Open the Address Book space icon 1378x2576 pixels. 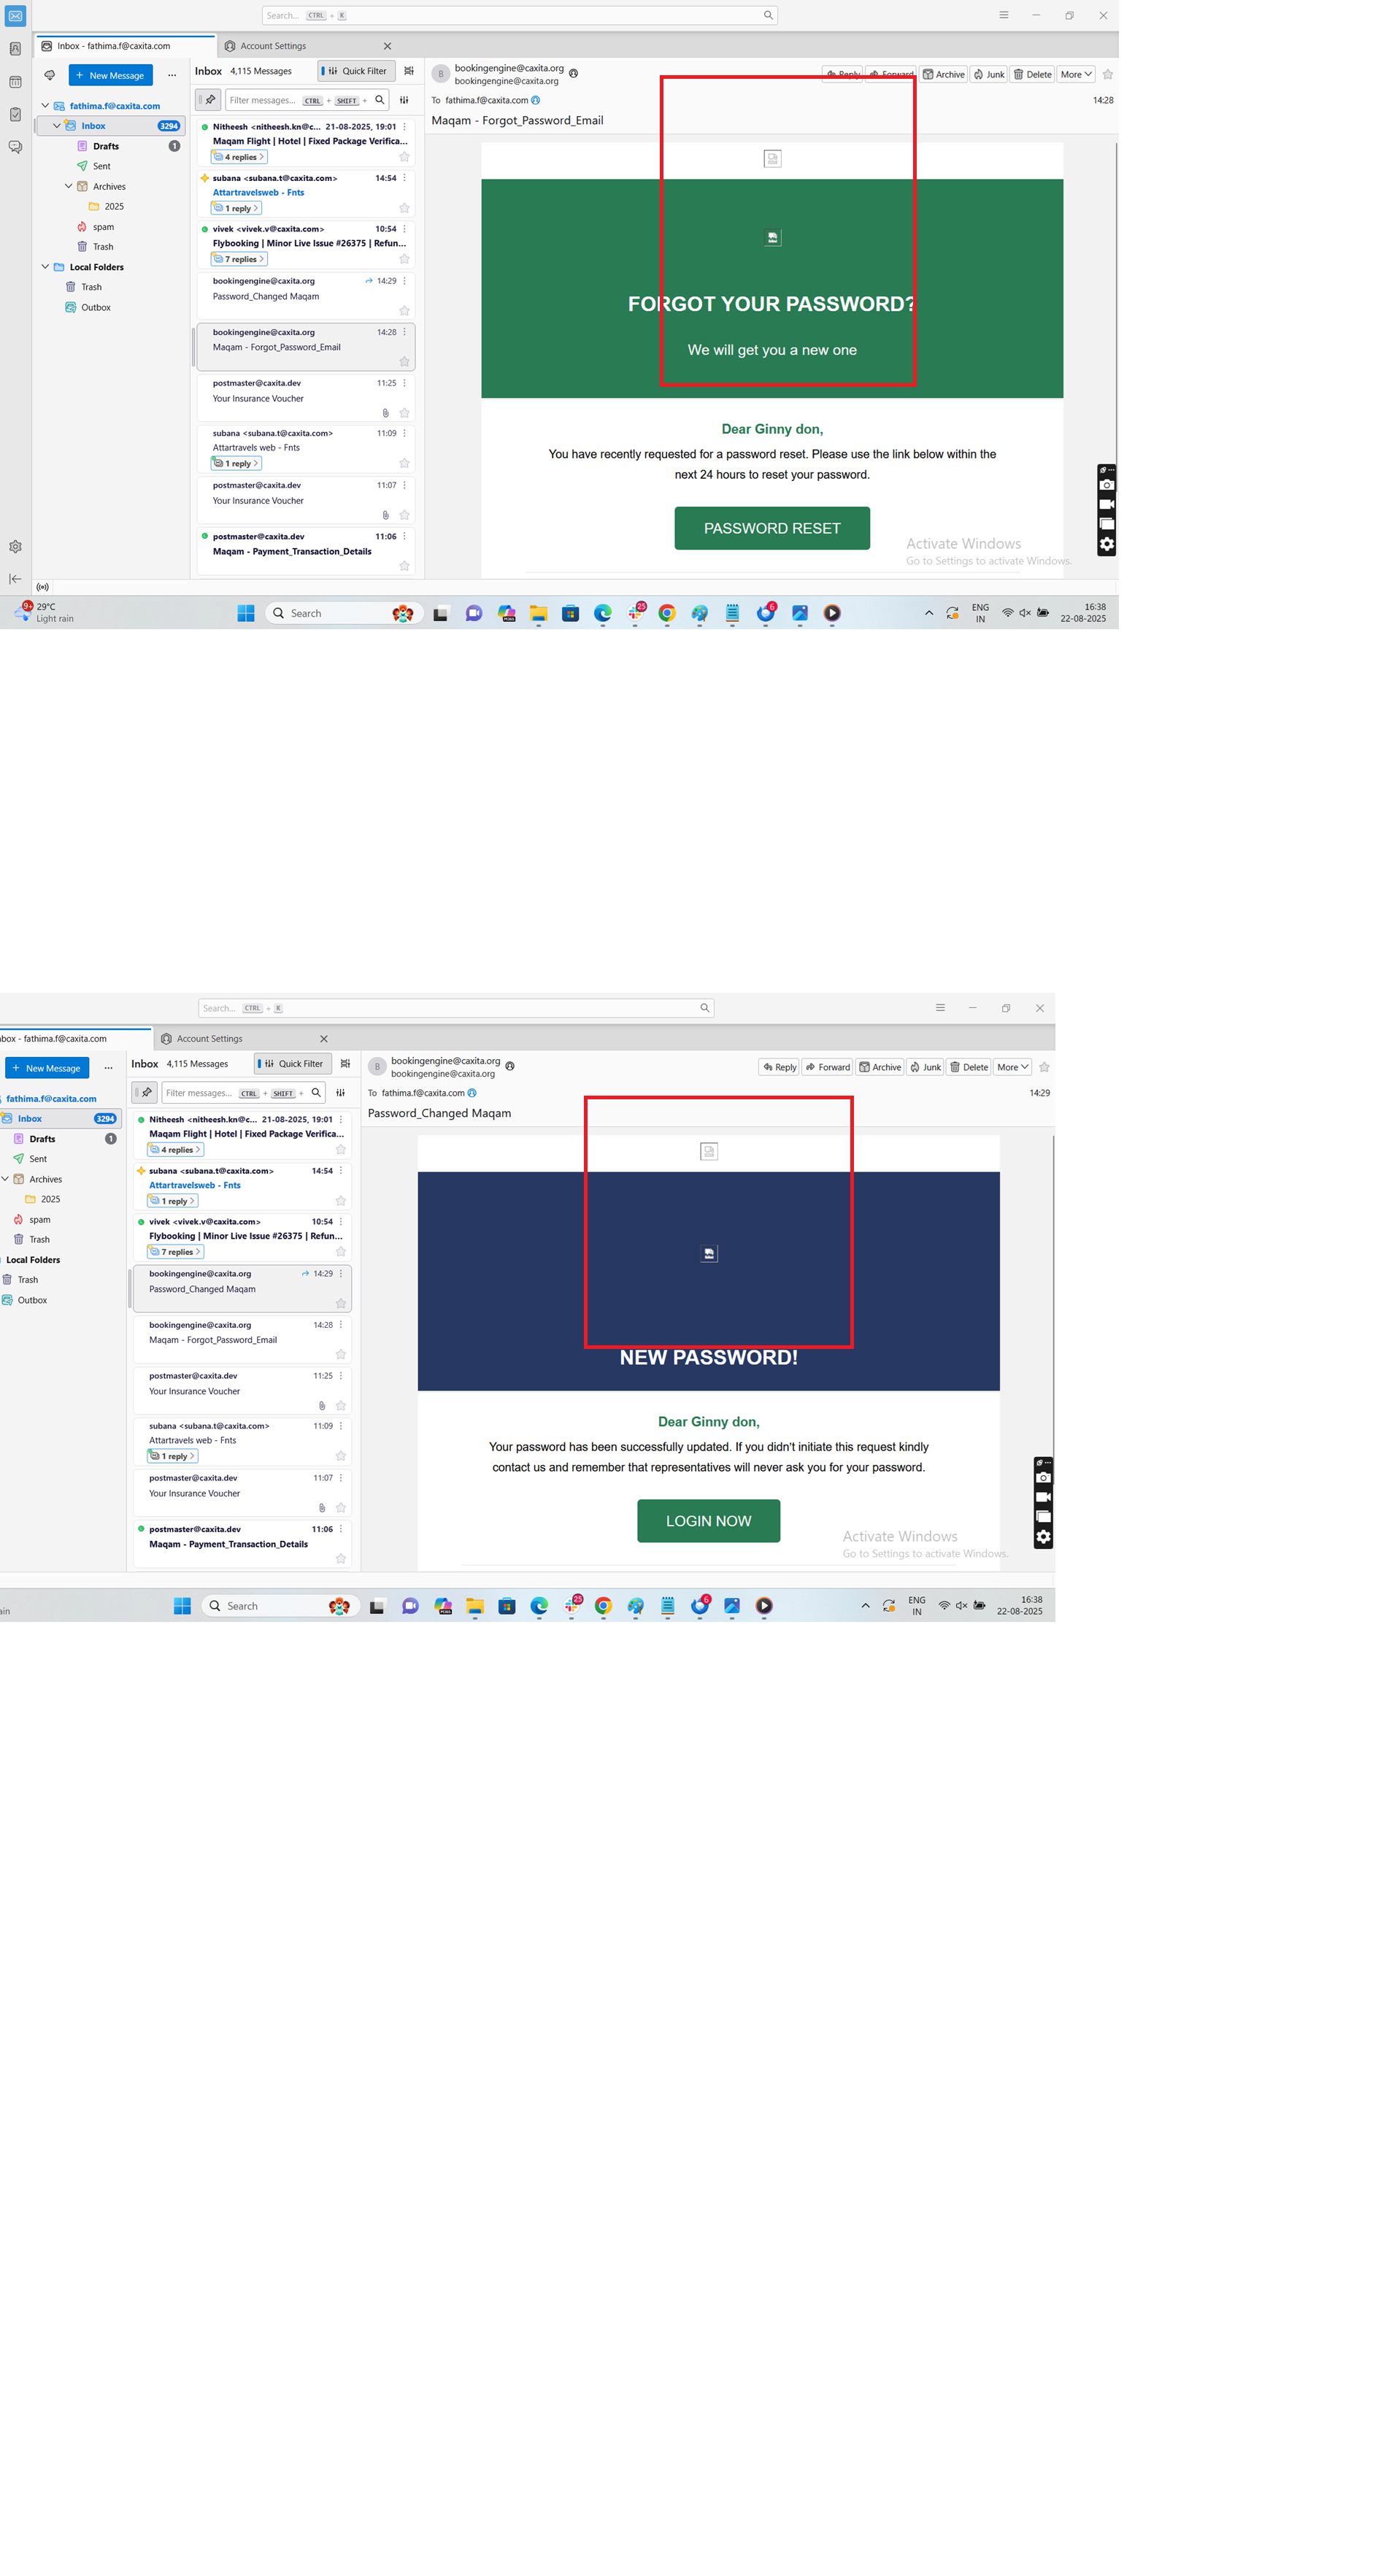tap(15, 49)
